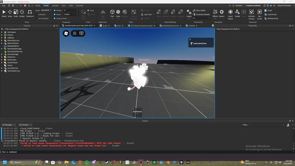Expand the ReplicatedStorage node
The height and width of the screenshot is (166, 295).
click(2, 49)
